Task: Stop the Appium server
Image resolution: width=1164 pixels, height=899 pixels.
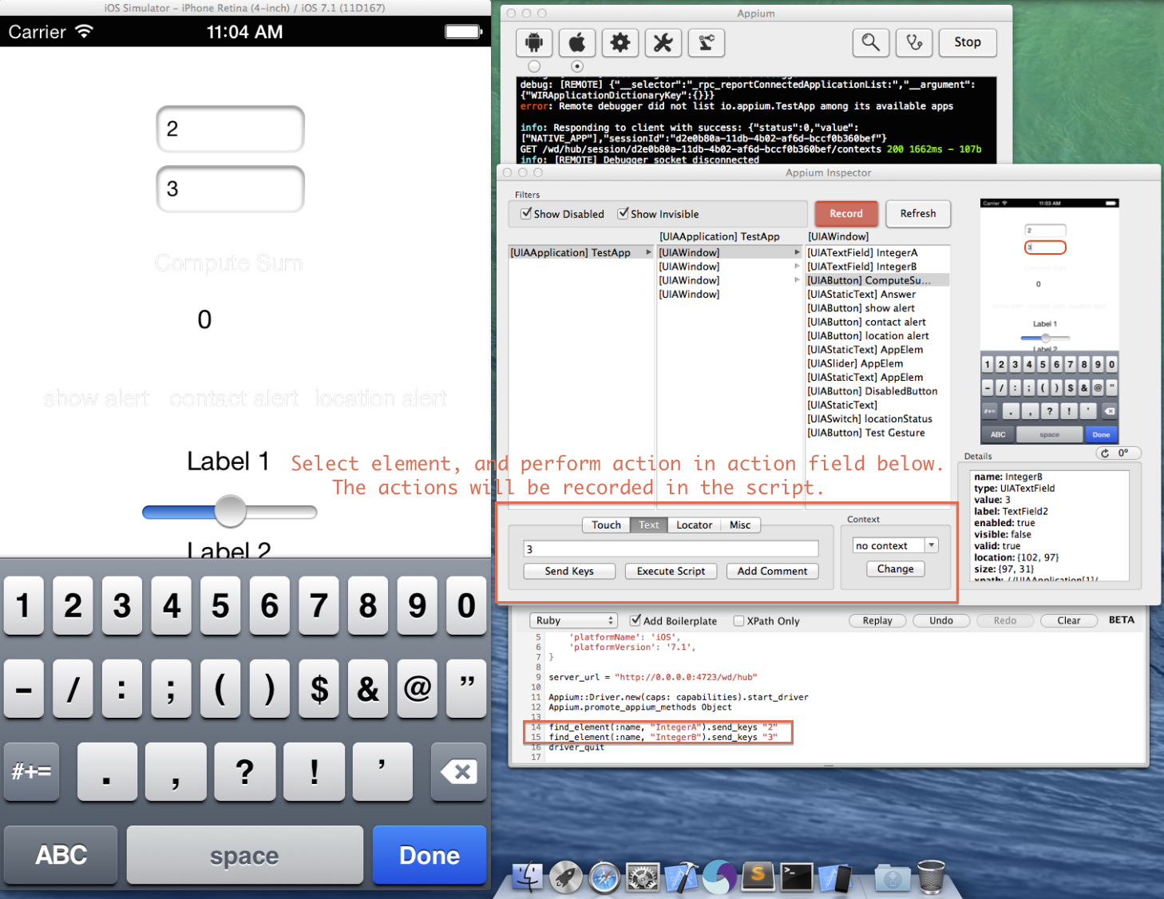Action: pos(968,42)
